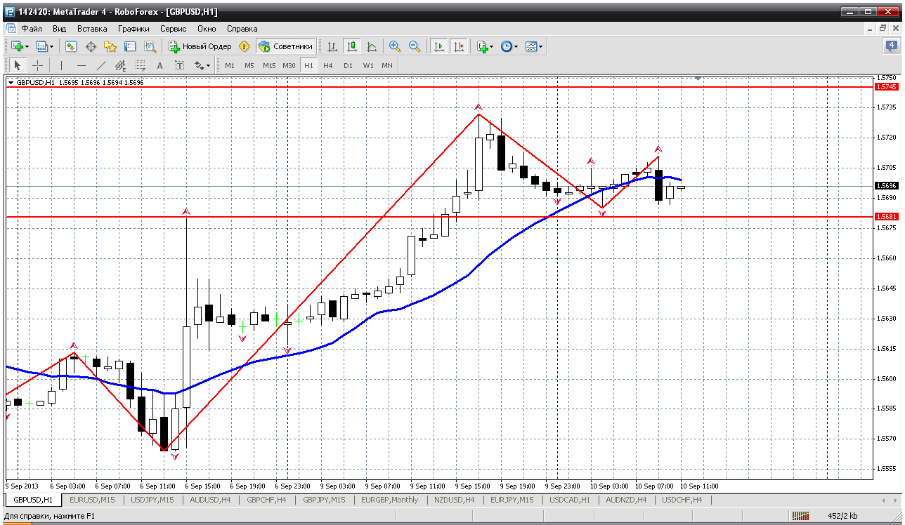905x525 pixels.
Task: Click the MetaEditor yellow diamond icon
Action: point(244,46)
